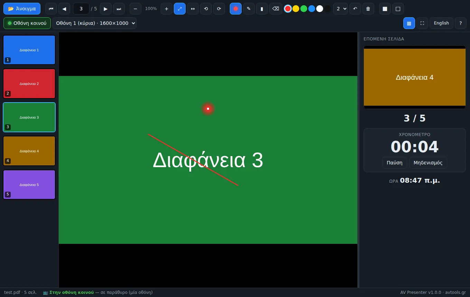Choose the yellow annotation color
Image resolution: width=470 pixels, height=297 pixels.
(x=296, y=9)
